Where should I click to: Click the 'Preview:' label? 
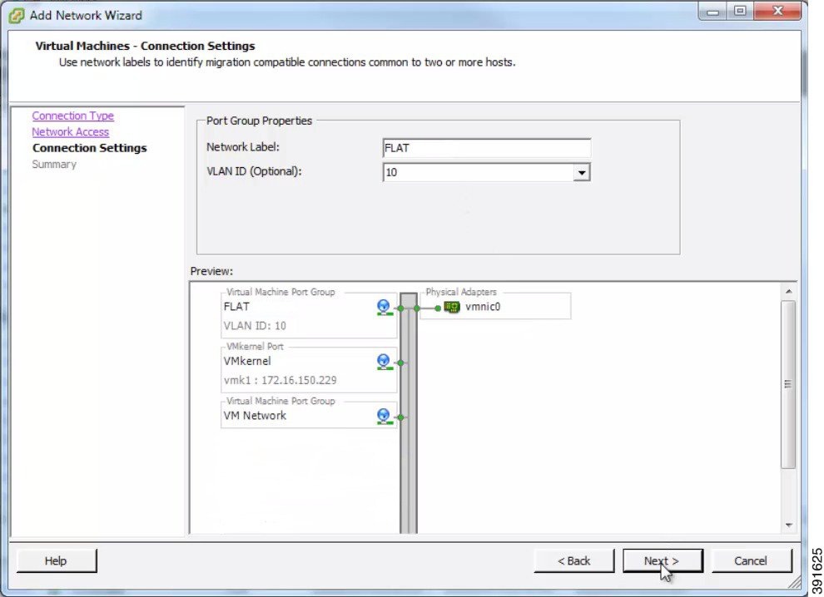pyautogui.click(x=211, y=271)
